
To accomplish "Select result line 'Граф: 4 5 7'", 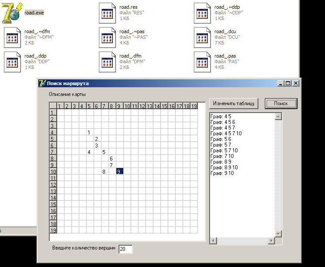I will tap(223, 128).
